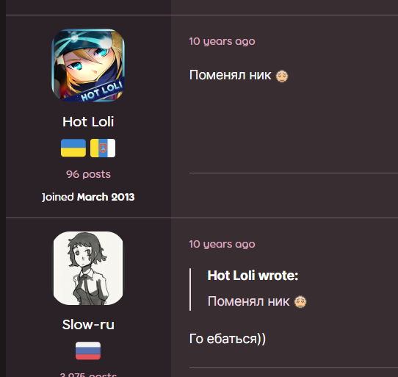
Task: View Hot Loli's 96 posts
Action: 88,174
